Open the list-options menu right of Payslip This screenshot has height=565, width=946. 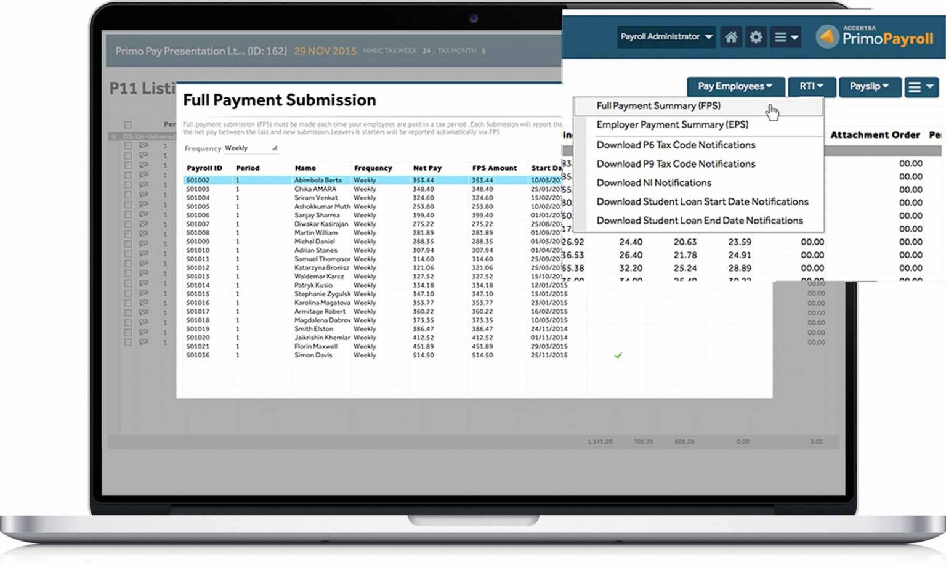(921, 87)
